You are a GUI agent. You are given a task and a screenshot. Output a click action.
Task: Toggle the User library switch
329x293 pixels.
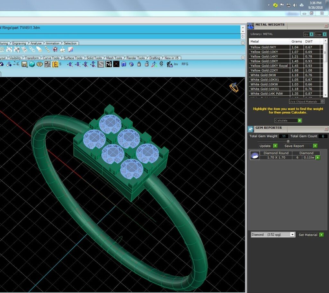tap(320, 34)
